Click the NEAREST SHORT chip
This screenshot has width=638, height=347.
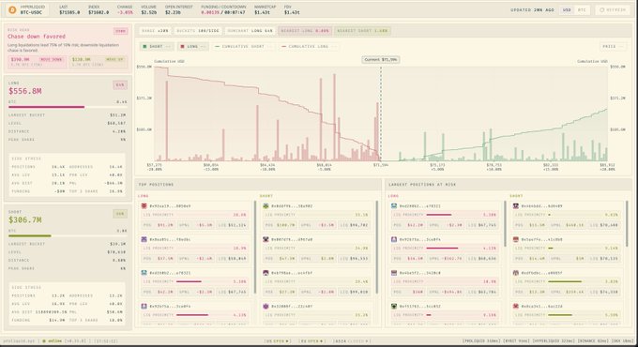362,31
